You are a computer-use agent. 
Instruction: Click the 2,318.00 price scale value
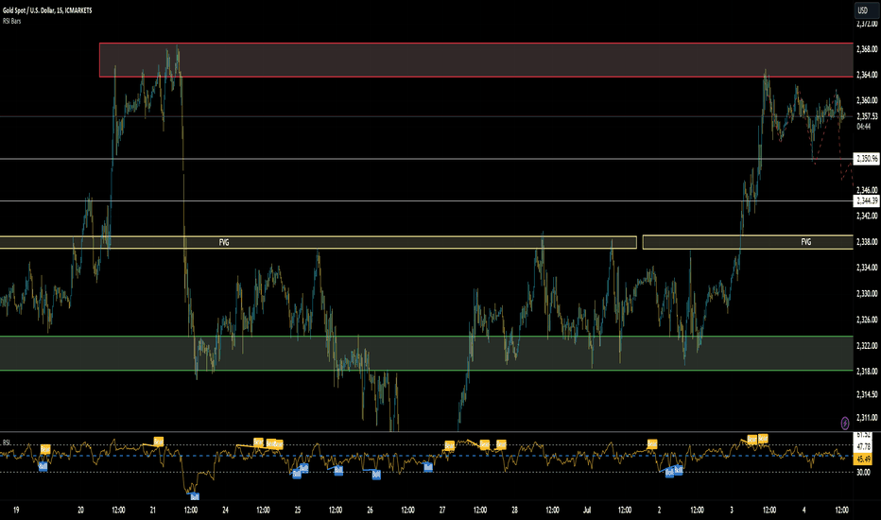pyautogui.click(x=867, y=371)
